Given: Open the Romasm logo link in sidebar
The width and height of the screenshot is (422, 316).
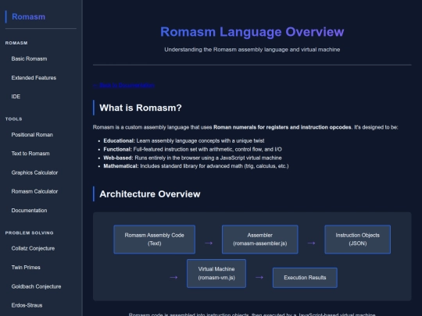Looking at the screenshot, I should coord(28,16).
